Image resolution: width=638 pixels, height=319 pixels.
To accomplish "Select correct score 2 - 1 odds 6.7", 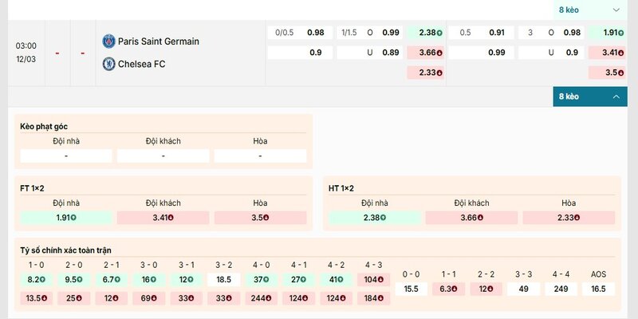I will [110, 279].
